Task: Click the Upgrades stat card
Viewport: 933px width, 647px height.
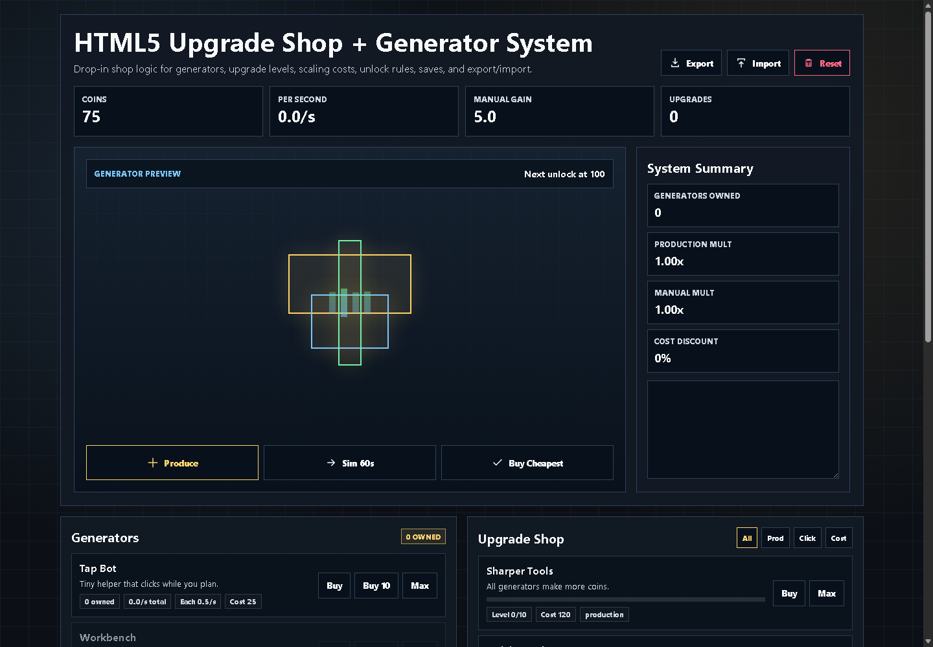Action: tap(755, 111)
